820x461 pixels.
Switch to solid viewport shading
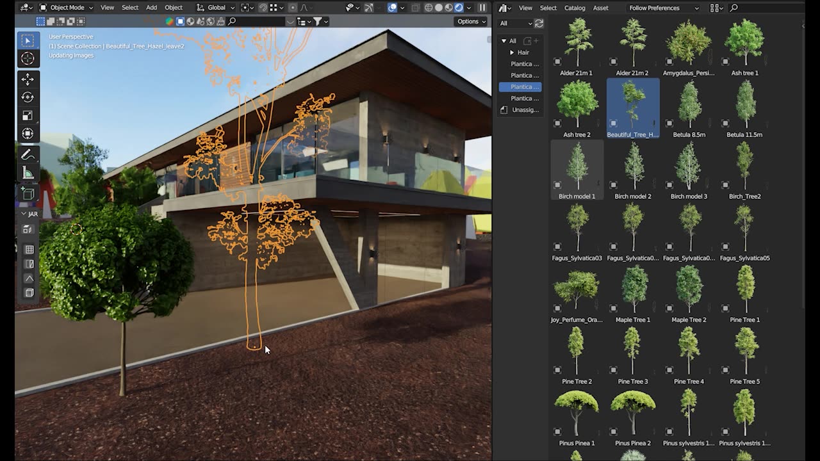coord(439,8)
